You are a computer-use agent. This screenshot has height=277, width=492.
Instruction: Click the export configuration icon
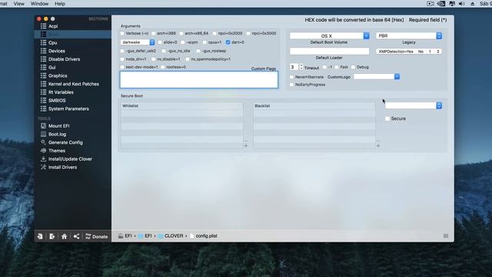coord(52,236)
